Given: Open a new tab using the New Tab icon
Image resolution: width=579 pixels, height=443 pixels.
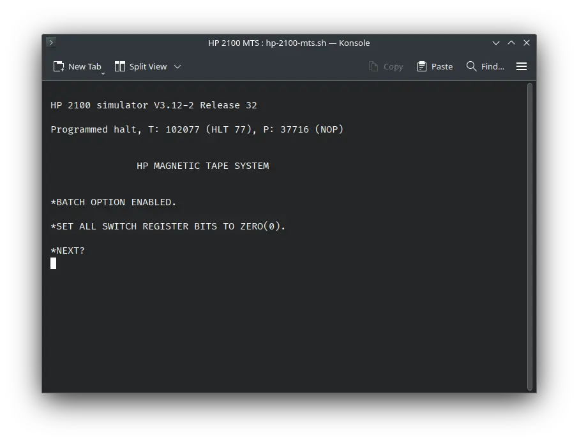Looking at the screenshot, I should (x=58, y=66).
